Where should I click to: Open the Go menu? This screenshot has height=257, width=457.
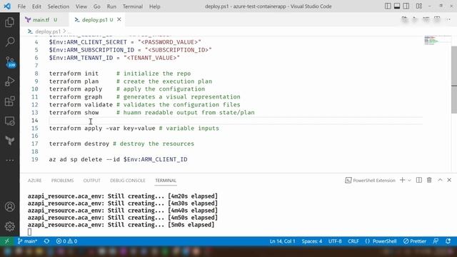[x=97, y=6]
